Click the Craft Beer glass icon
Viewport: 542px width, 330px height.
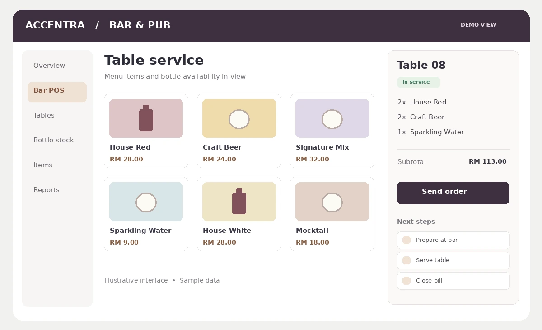[x=239, y=119]
